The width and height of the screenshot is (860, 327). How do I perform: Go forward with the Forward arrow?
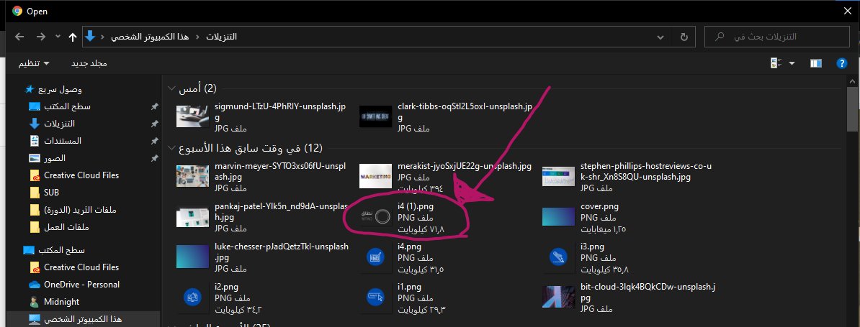[x=40, y=37]
